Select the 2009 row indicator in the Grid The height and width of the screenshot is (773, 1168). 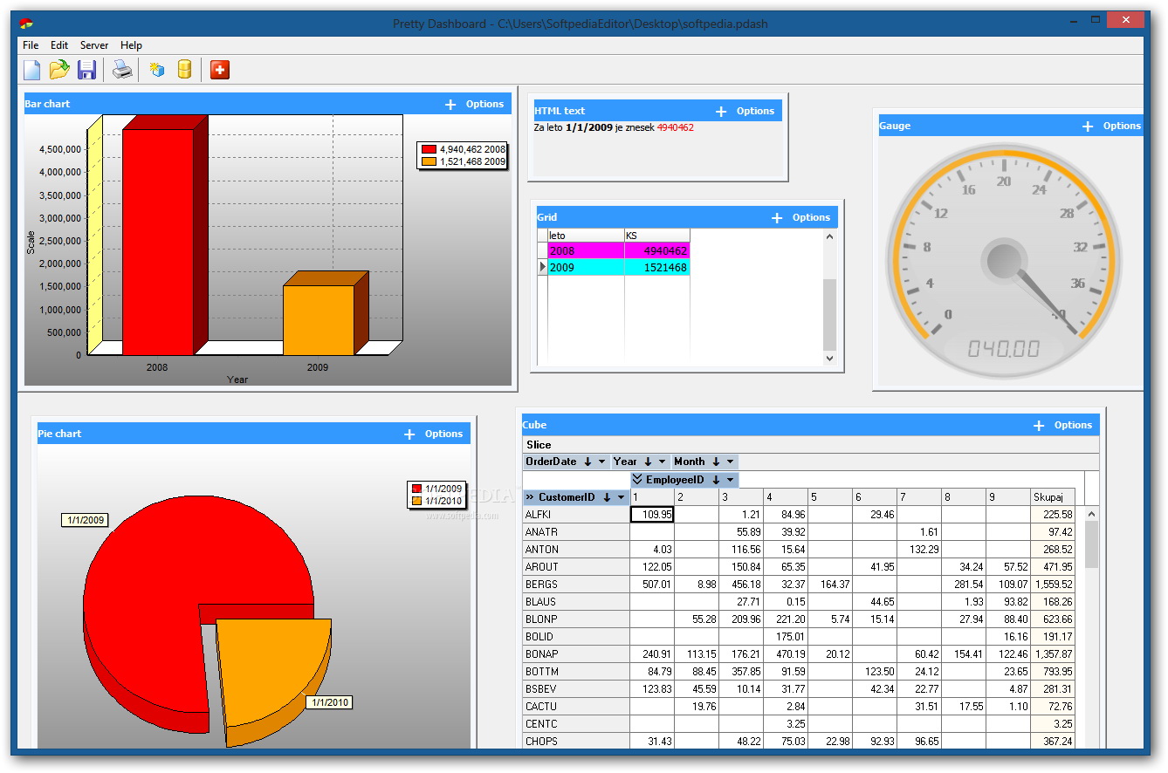coord(542,268)
